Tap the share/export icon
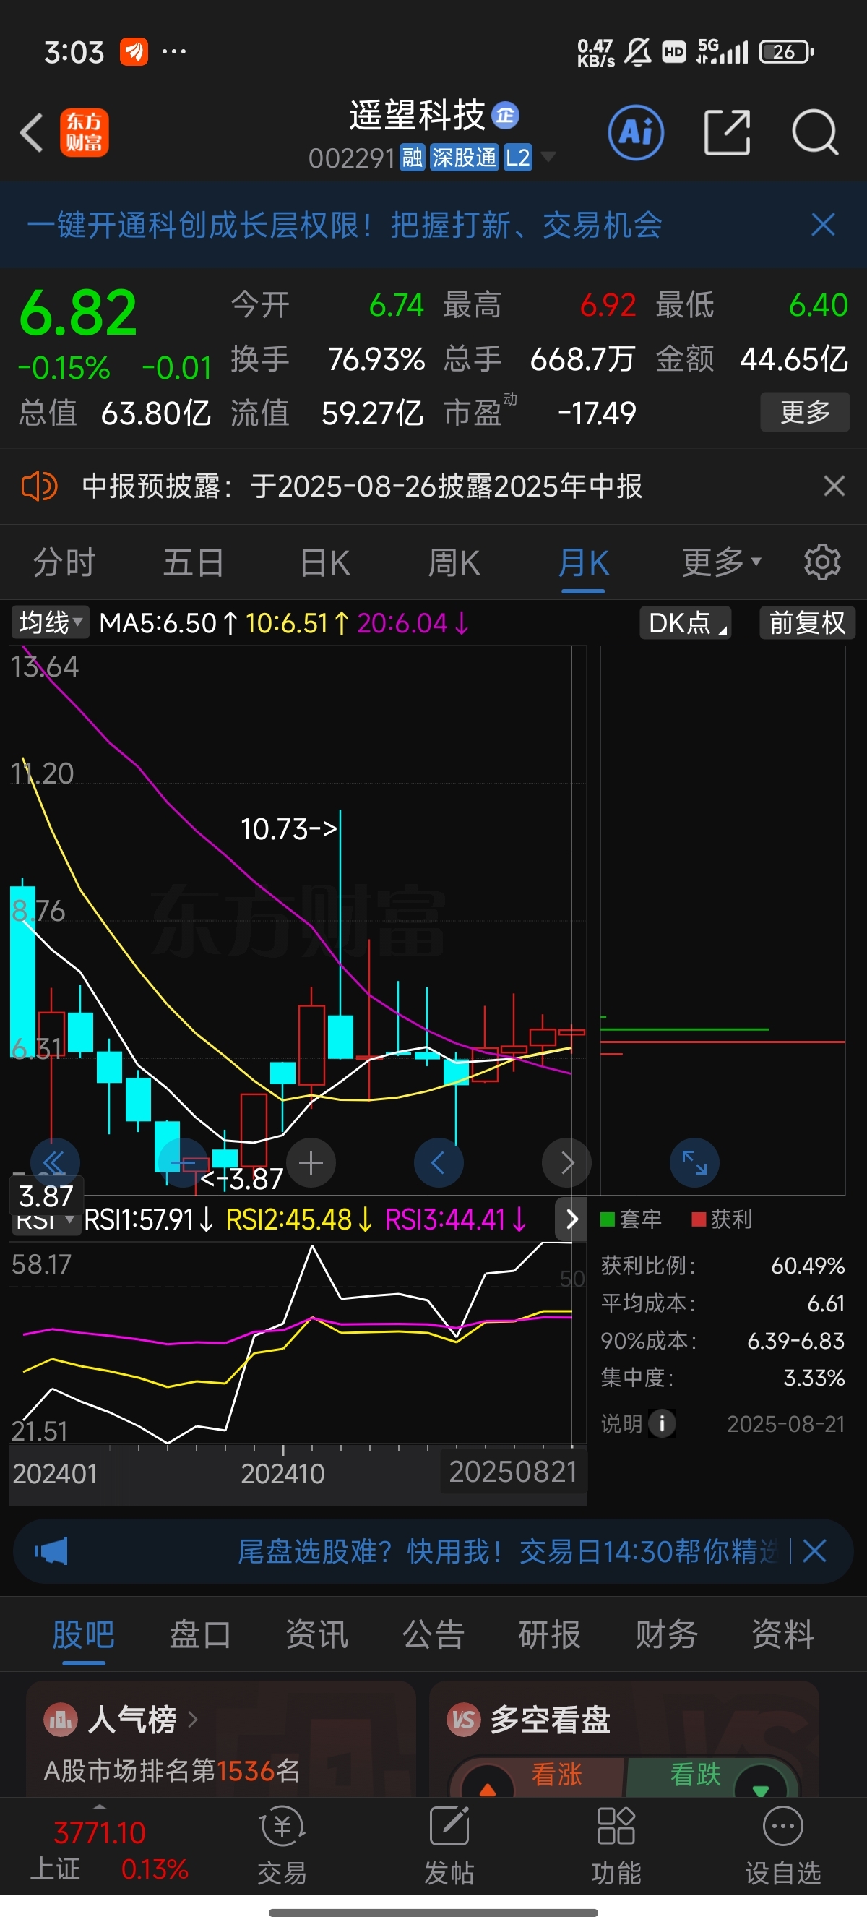Viewport: 867px width, 1930px height. point(727,132)
